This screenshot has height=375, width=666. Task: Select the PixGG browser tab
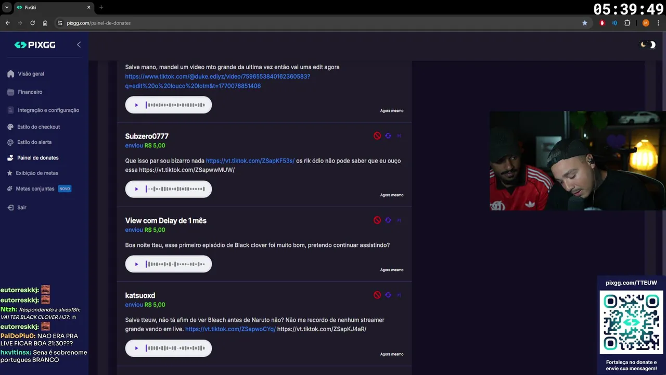coord(53,7)
